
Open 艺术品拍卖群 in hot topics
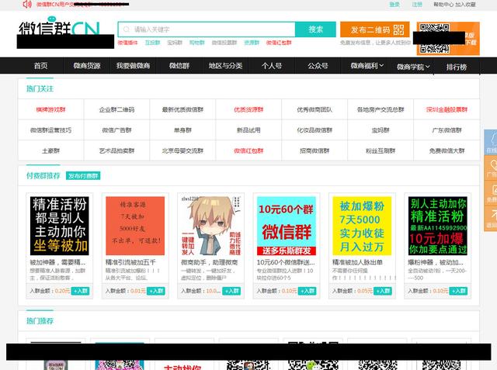(116, 150)
